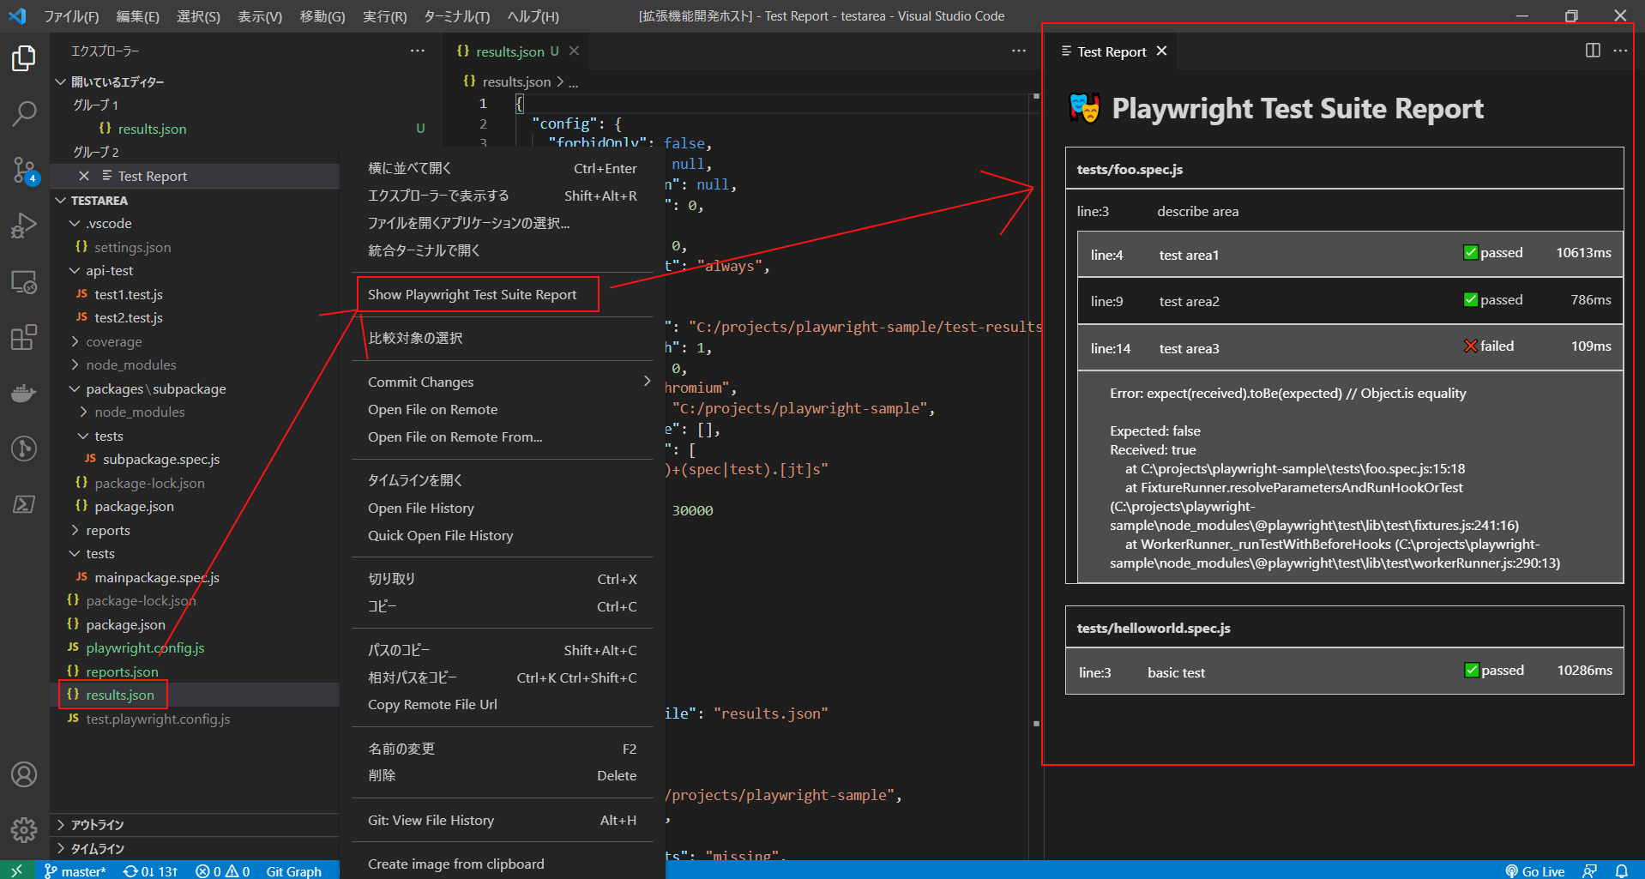
Task: Choose Git: View File History
Action: (x=503, y=820)
